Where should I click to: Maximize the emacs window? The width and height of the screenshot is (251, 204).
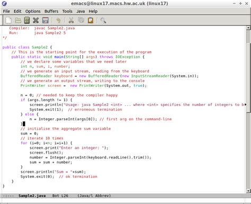pyautogui.click(x=240, y=3)
